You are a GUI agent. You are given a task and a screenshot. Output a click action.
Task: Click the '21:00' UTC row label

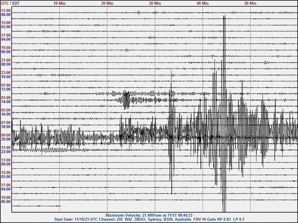[6, 60]
